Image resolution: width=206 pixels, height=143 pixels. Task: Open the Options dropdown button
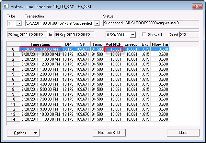click(23, 133)
